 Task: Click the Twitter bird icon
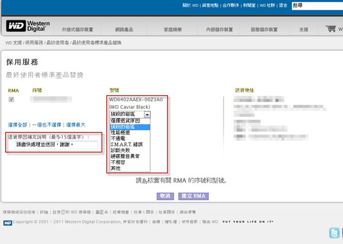[334, 233]
